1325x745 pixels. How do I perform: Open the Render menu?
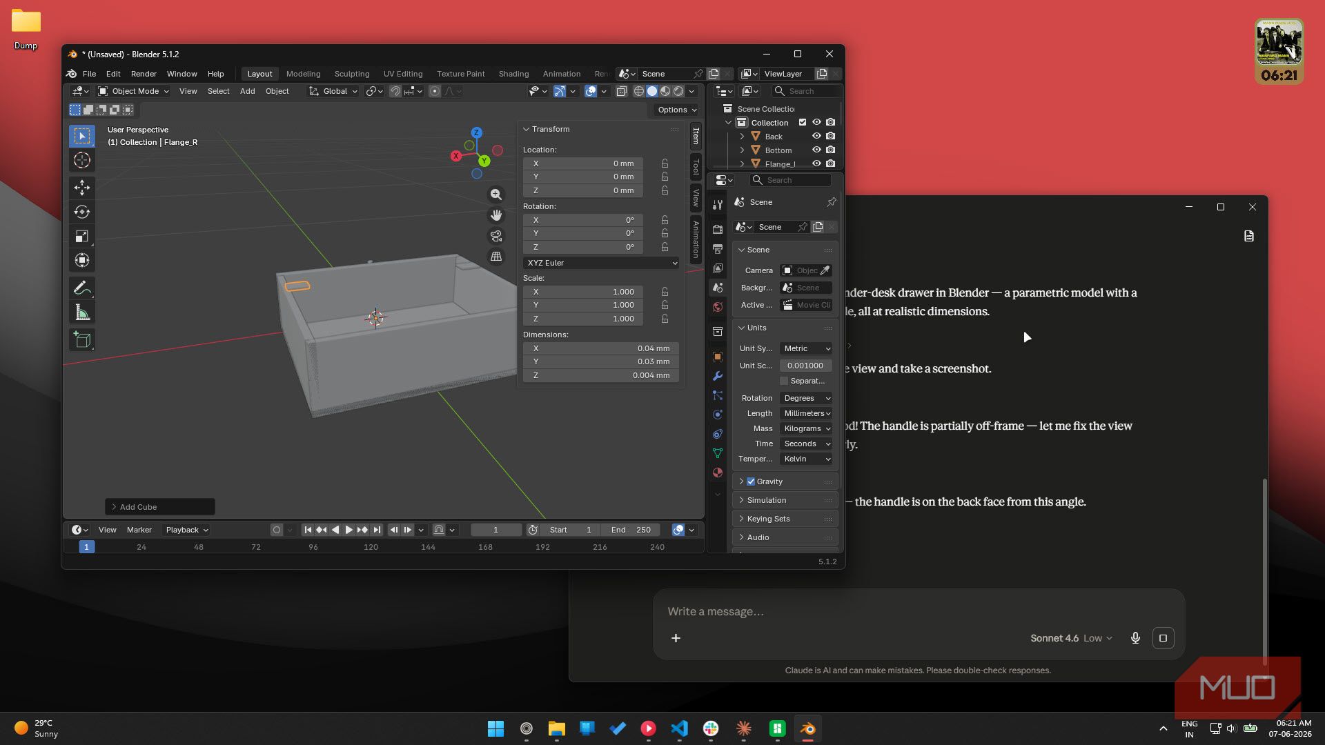[x=144, y=74]
